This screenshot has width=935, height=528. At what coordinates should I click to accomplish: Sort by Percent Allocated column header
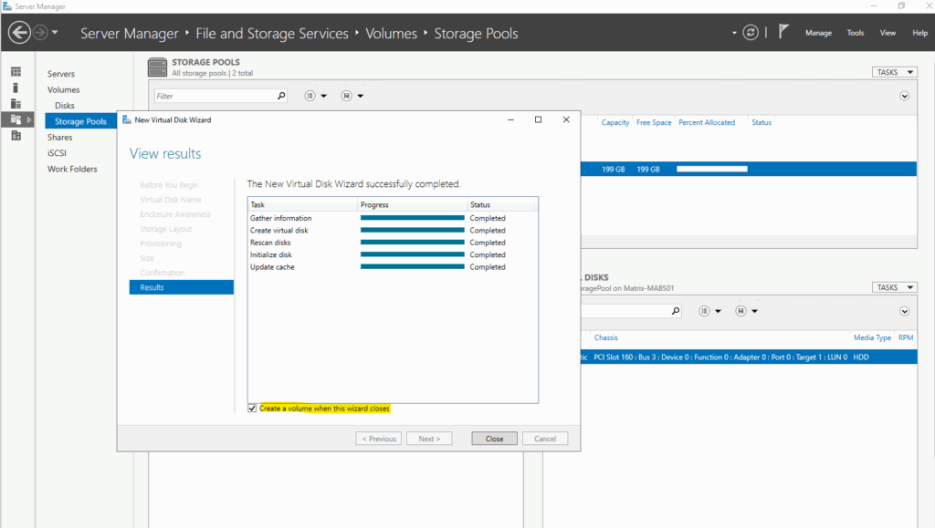pyautogui.click(x=707, y=122)
